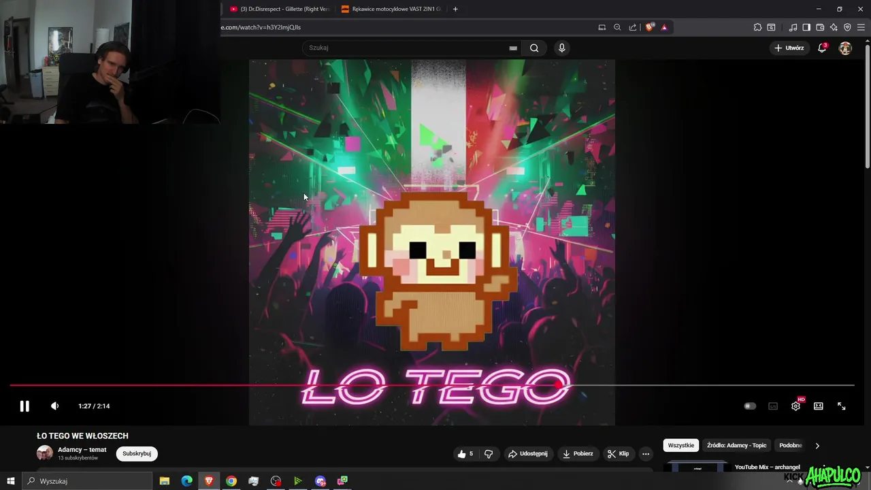Open the Brave playlist music note icon
This screenshot has width=871, height=490.
coord(793,27)
